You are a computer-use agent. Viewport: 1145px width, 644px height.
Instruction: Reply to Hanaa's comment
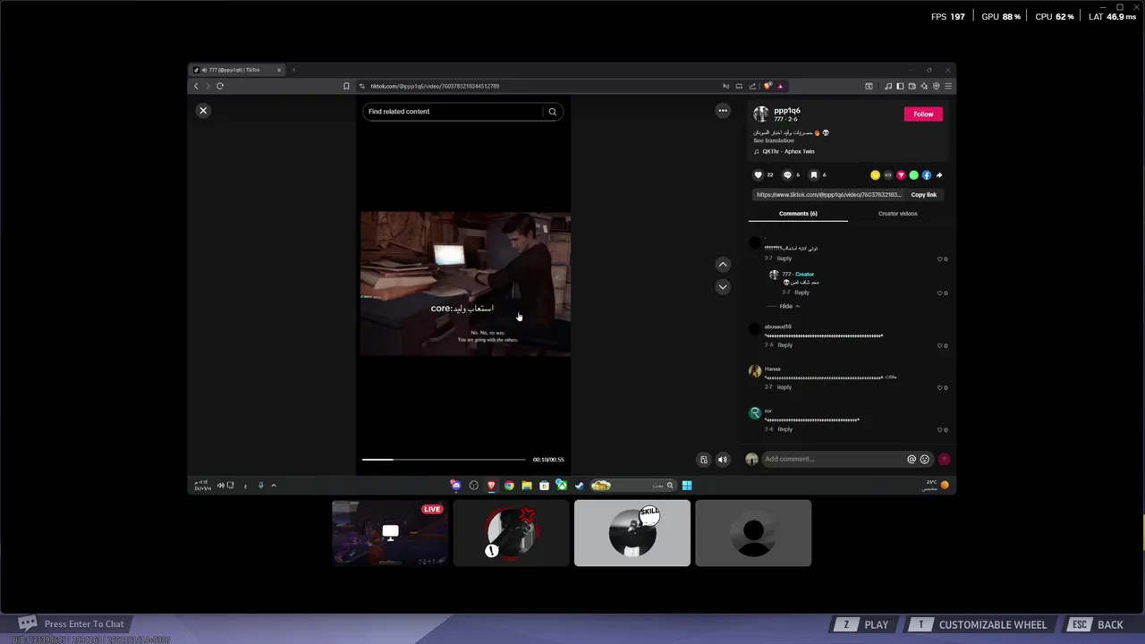[785, 387]
